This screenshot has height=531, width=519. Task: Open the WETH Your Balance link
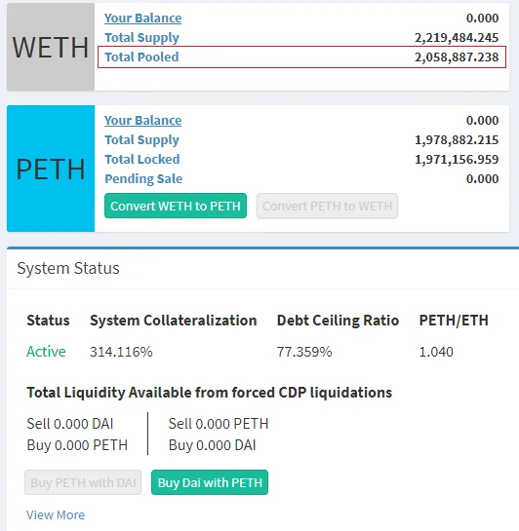tap(142, 18)
